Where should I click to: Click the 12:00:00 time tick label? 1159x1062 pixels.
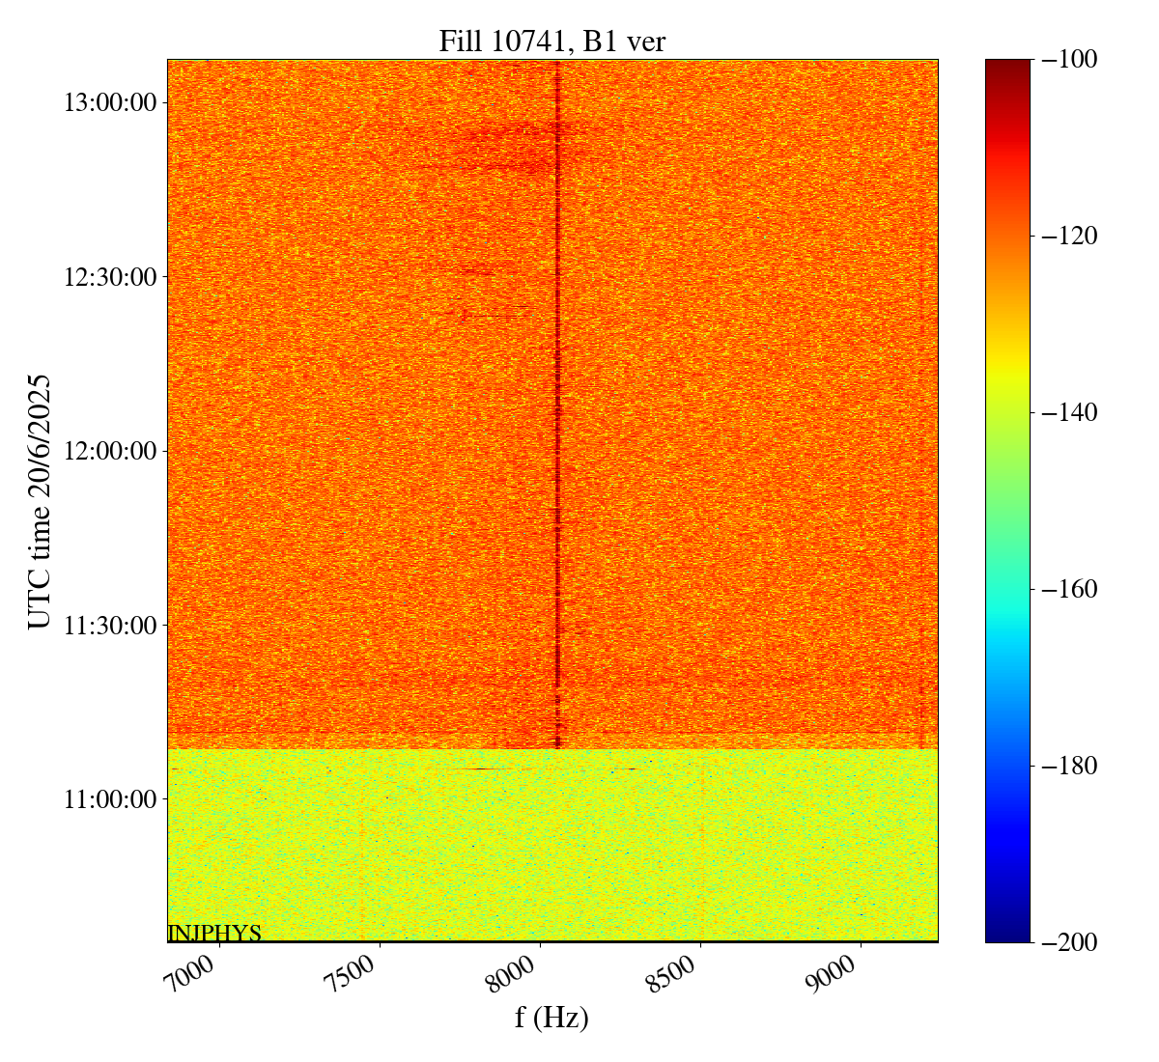coord(109,451)
